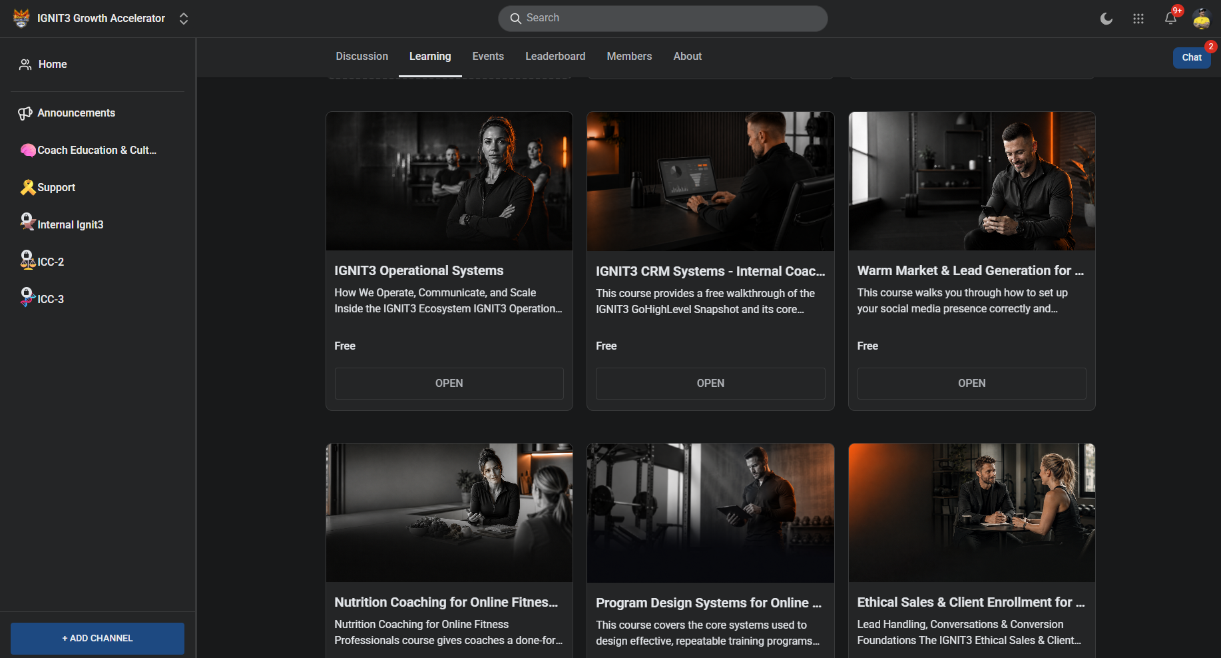Open the Nutrition Coaching course thumbnail
This screenshot has height=658, width=1221.
pyautogui.click(x=449, y=513)
